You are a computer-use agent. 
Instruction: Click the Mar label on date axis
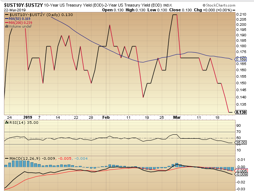[x=177, y=117]
